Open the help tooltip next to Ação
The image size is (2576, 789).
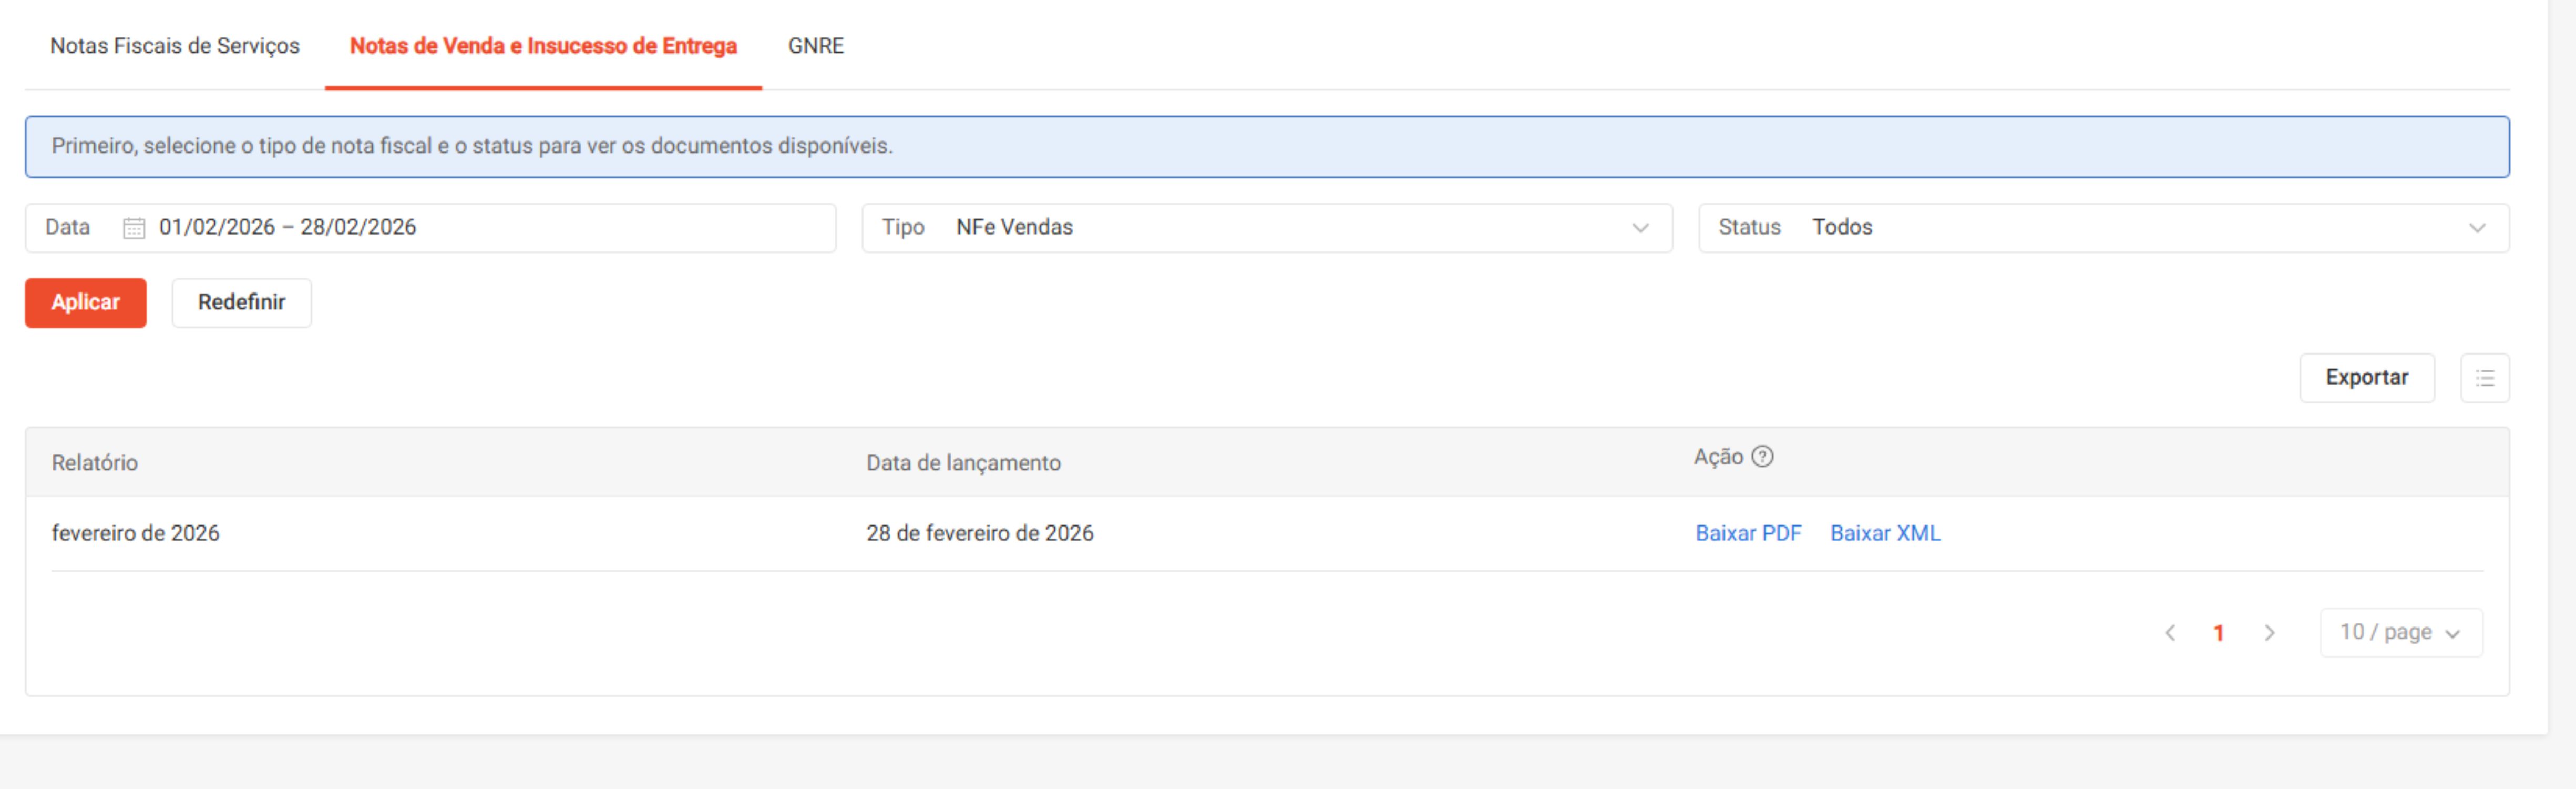pyautogui.click(x=1763, y=457)
